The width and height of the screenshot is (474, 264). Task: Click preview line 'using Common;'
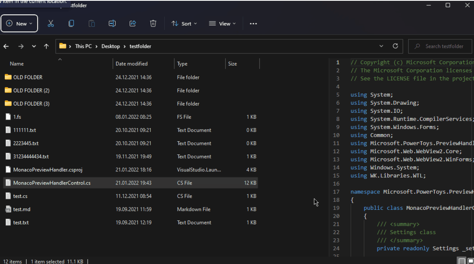click(x=372, y=135)
